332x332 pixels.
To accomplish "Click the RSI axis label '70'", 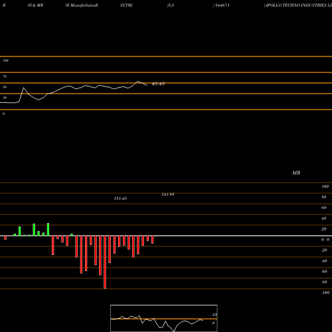I will (x=5, y=76).
